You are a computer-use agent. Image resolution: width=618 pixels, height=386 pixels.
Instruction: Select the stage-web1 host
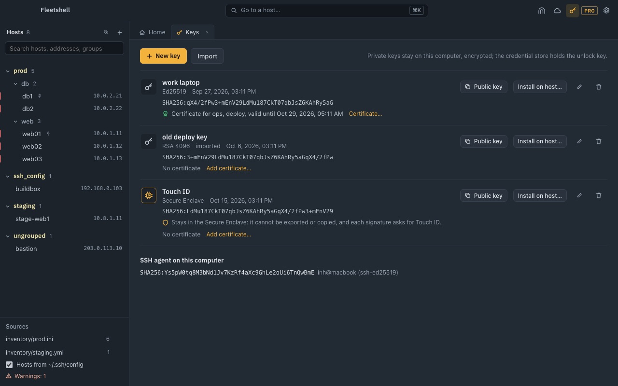point(65,219)
